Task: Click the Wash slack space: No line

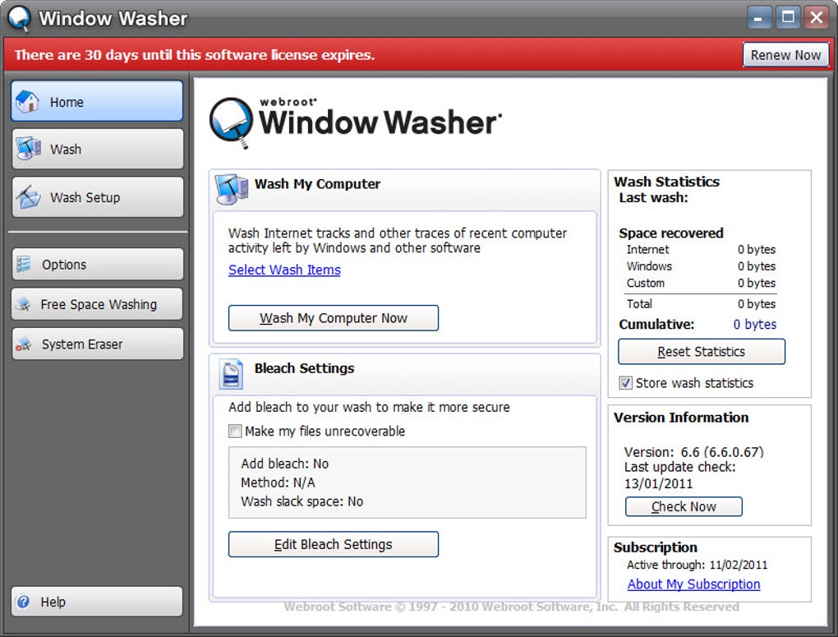Action: (x=302, y=501)
